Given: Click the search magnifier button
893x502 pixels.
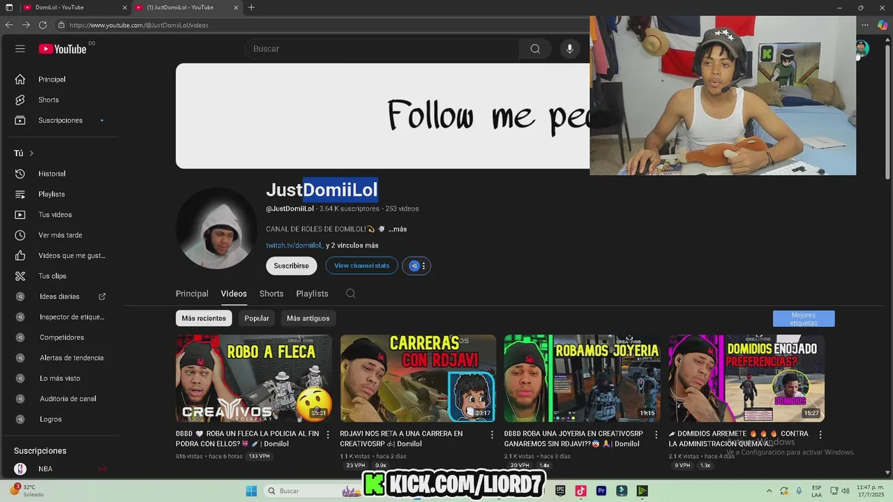Looking at the screenshot, I should click(x=535, y=49).
